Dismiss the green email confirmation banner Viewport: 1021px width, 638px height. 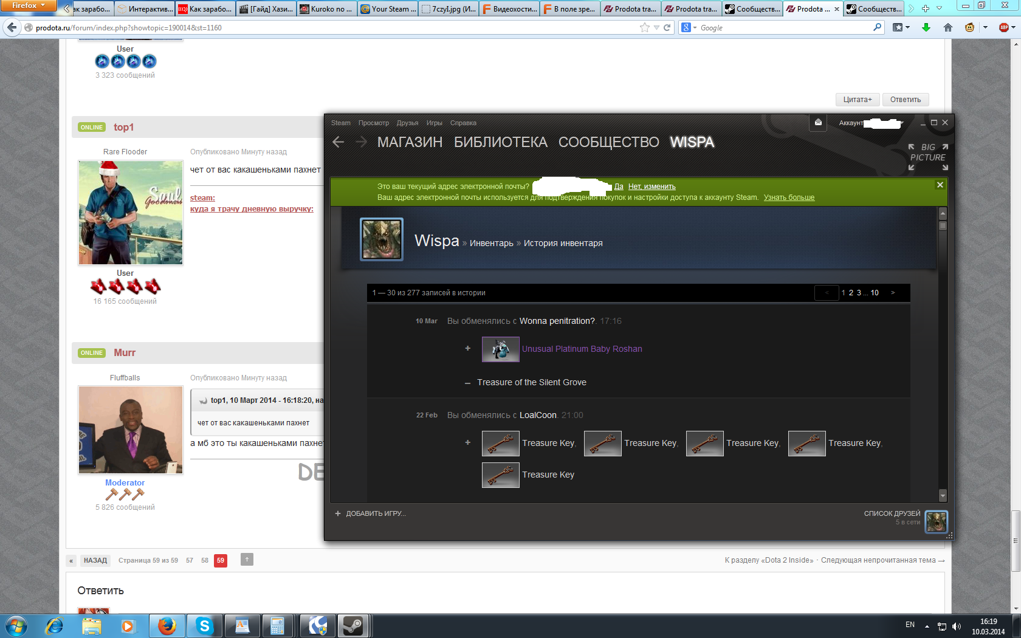[940, 185]
